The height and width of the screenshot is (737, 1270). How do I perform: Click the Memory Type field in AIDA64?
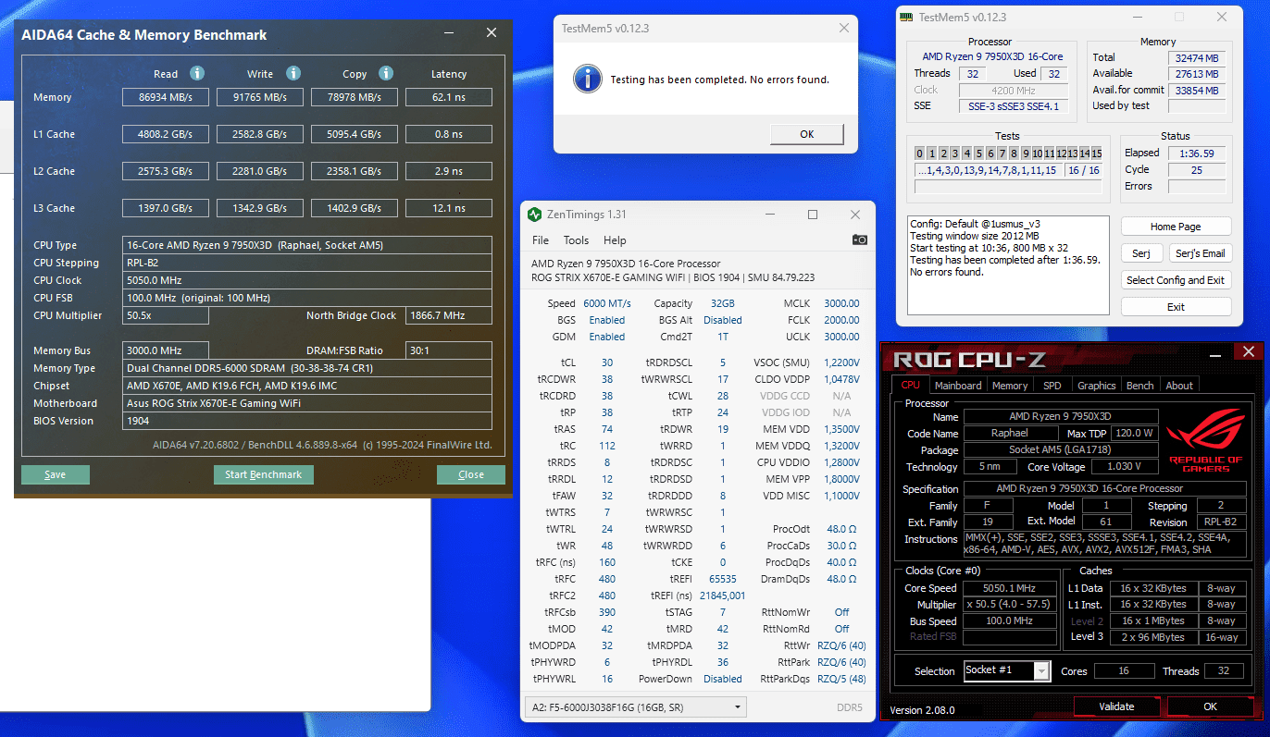click(307, 368)
